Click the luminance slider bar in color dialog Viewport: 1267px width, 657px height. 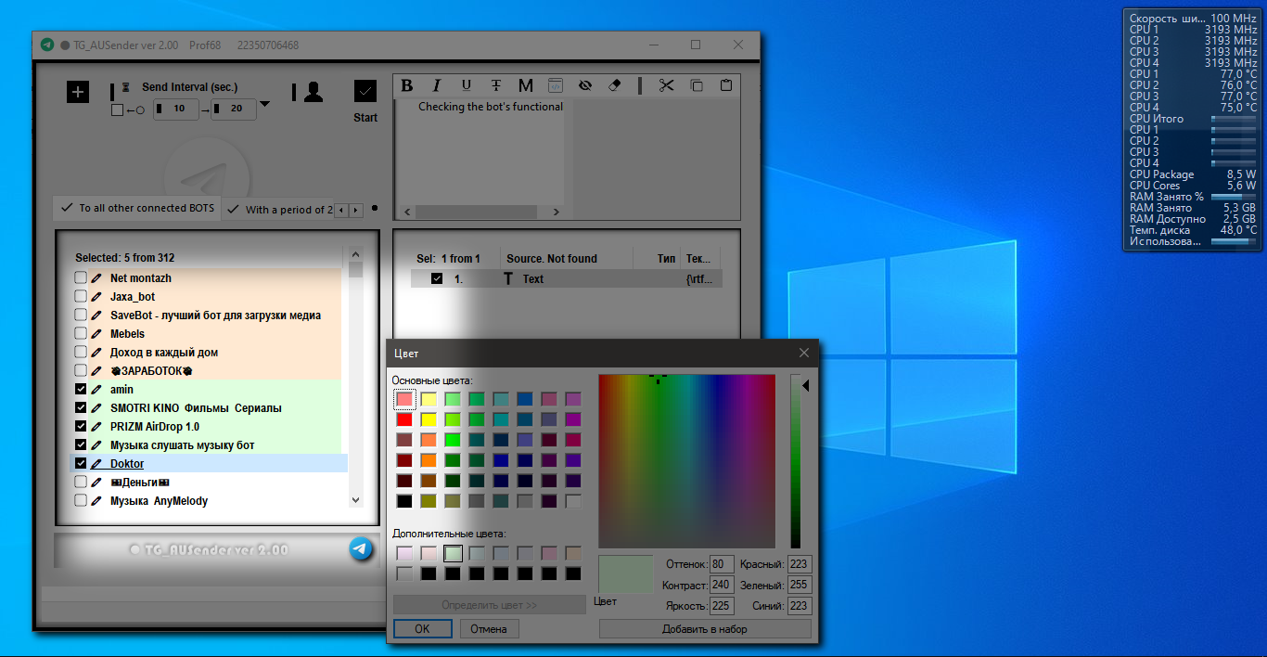point(795,461)
